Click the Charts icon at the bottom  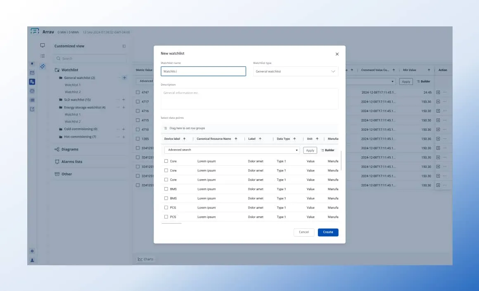pos(140,259)
